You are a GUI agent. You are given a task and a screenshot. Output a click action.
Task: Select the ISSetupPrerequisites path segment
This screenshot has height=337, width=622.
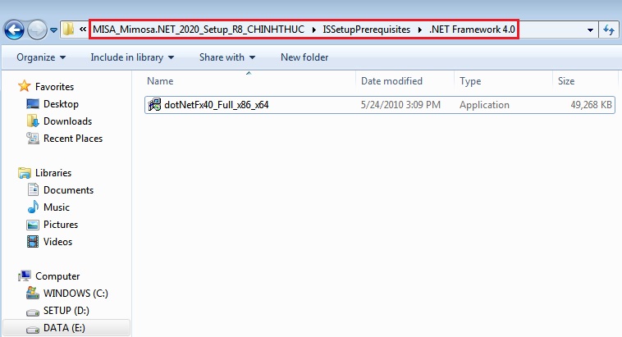[367, 30]
